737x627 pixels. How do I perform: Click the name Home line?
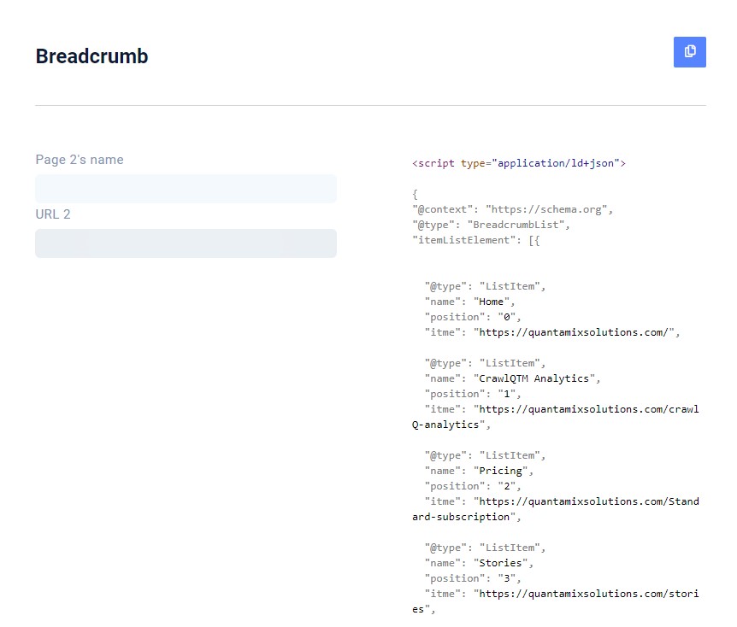coord(469,302)
